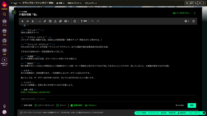Image resolution: width=207 pixels, height=116 pixels.
Task: Open notifications bell in sidebar
Action: (4, 106)
